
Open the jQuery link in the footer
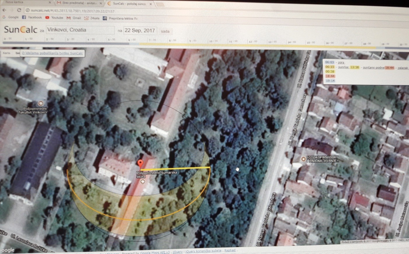point(177,252)
